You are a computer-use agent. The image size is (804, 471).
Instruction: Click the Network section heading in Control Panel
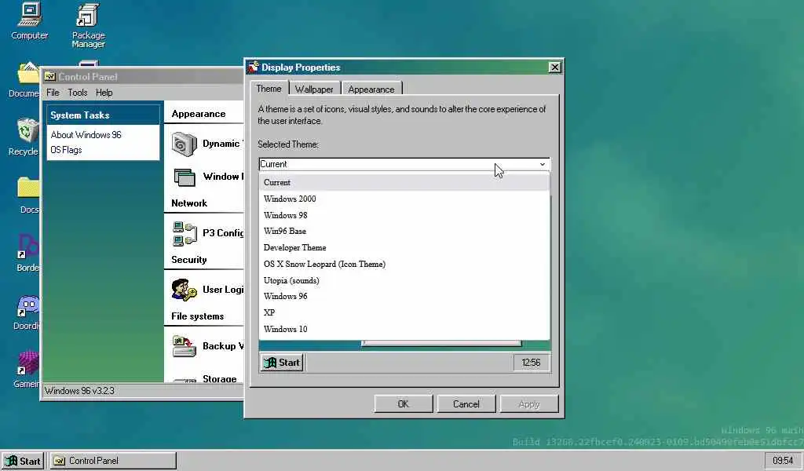coord(189,203)
